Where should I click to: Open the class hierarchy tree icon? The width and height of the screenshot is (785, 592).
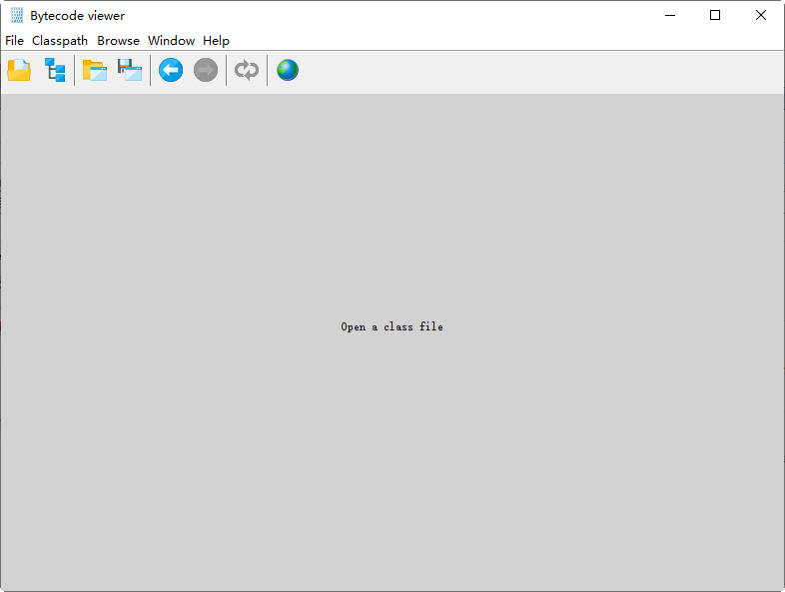pos(55,70)
